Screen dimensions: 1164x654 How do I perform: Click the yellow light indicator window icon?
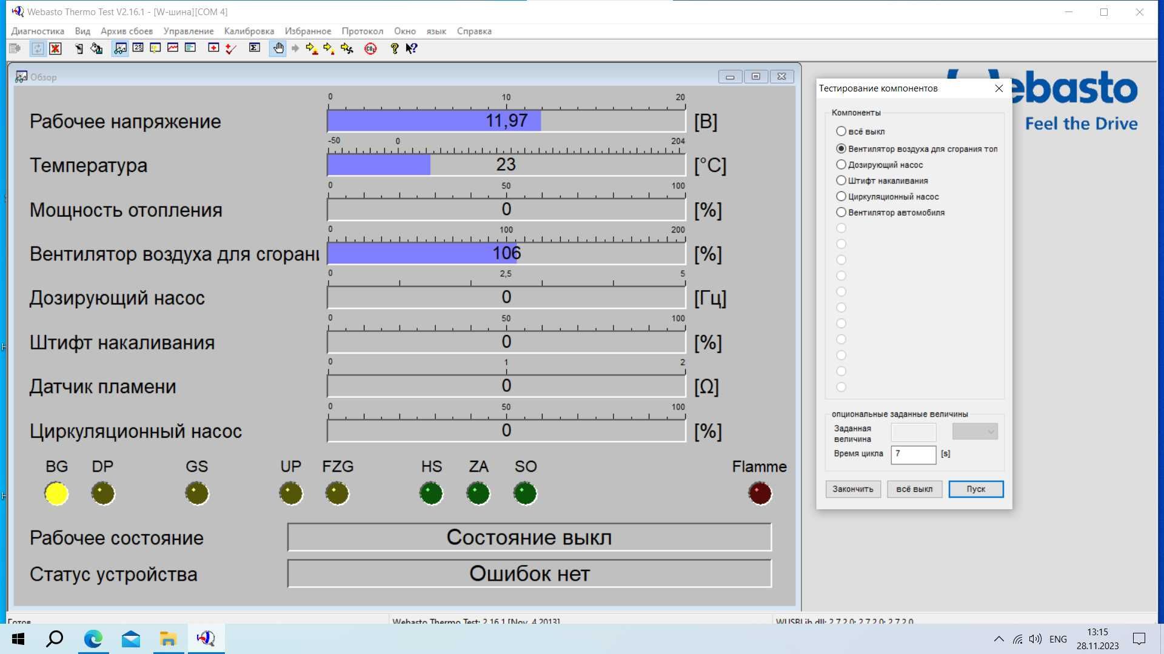155,48
